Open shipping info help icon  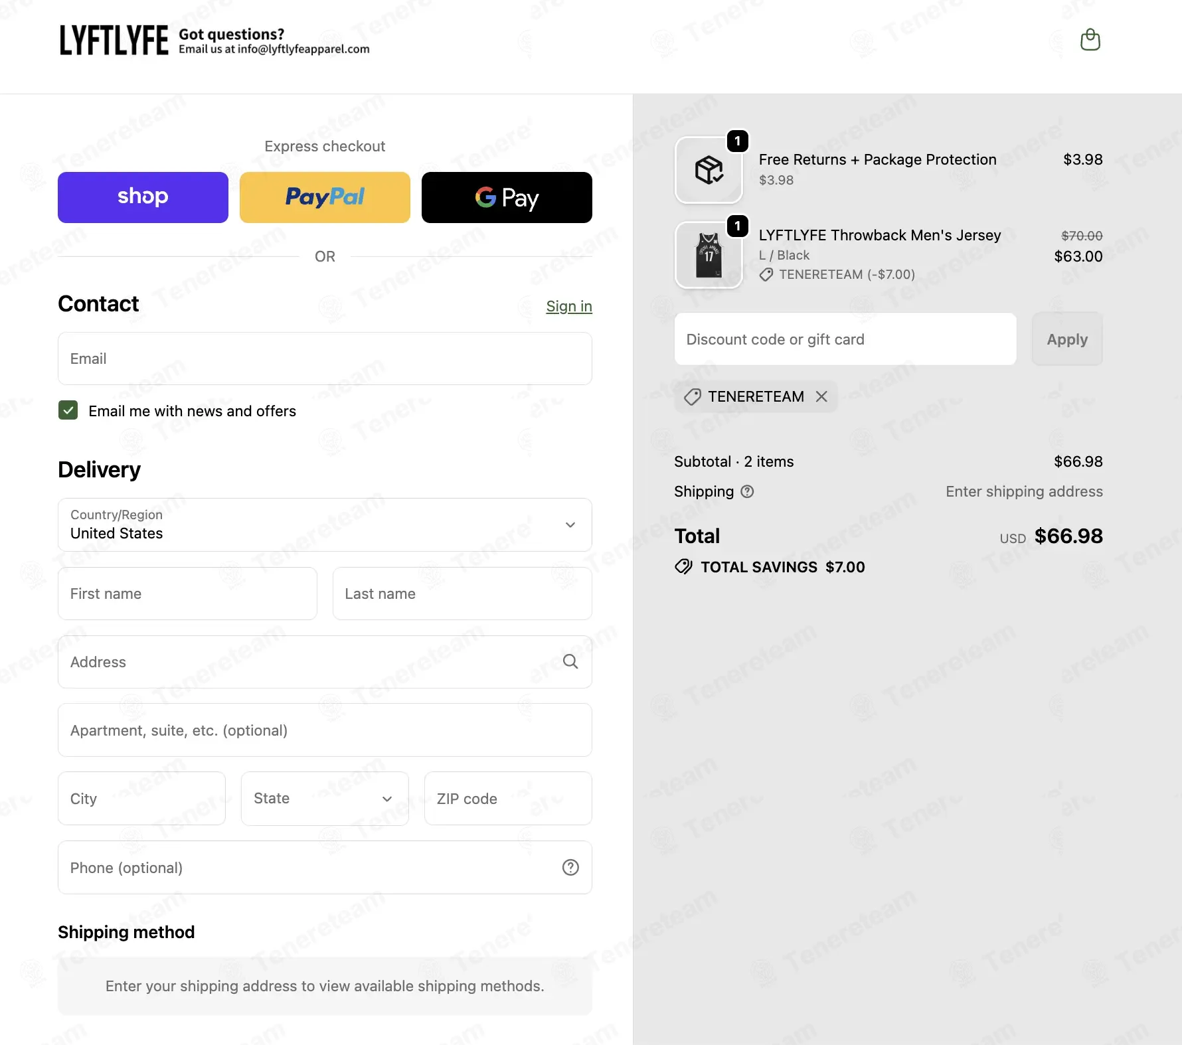click(x=747, y=491)
